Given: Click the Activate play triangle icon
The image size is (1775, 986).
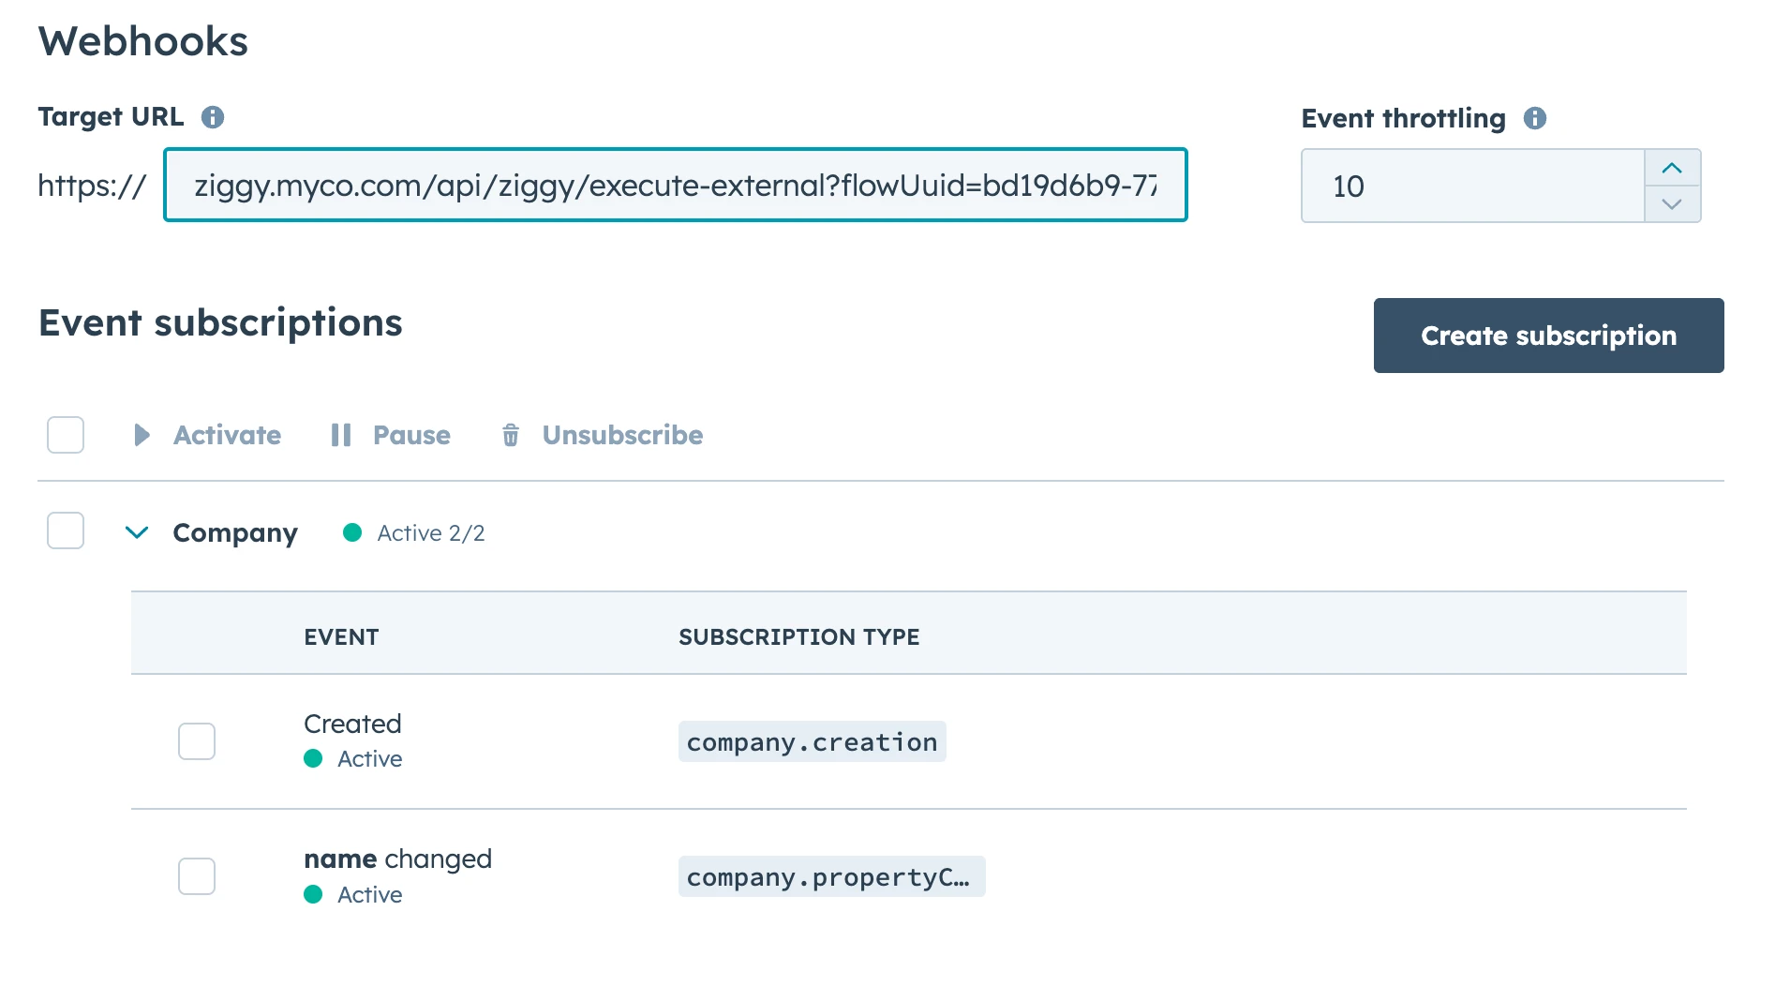Looking at the screenshot, I should [142, 435].
